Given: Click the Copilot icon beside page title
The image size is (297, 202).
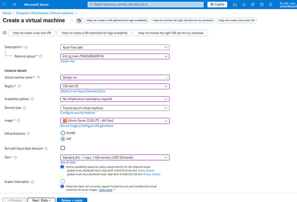Looking at the screenshot, I should pos(79,21).
